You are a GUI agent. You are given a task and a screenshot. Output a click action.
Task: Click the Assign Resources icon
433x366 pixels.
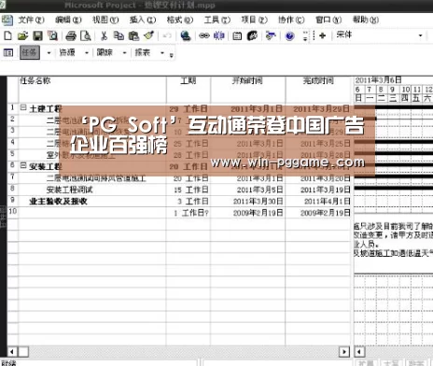(x=252, y=35)
